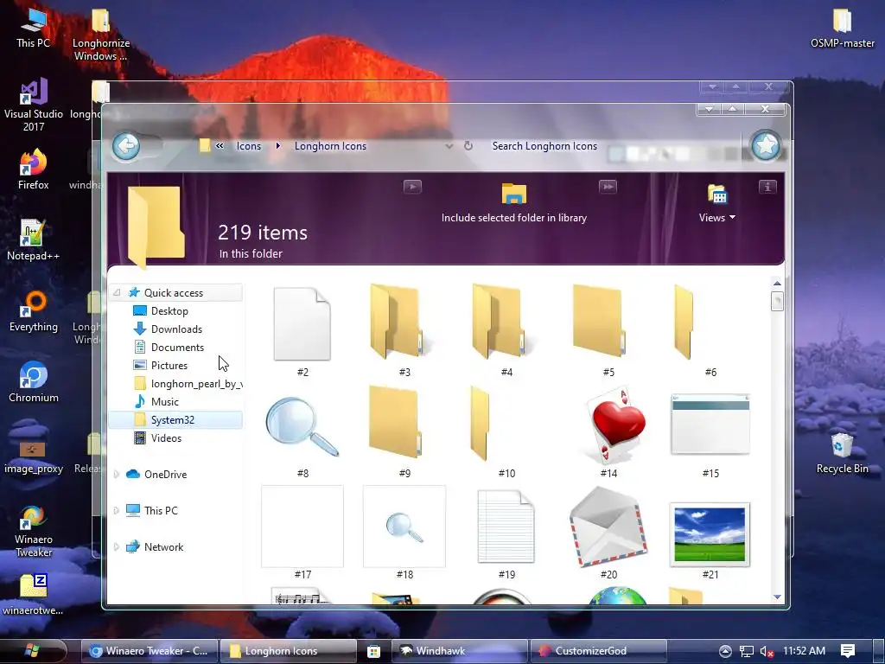
Task: Open address bar history dropdown arrow
Action: click(449, 145)
